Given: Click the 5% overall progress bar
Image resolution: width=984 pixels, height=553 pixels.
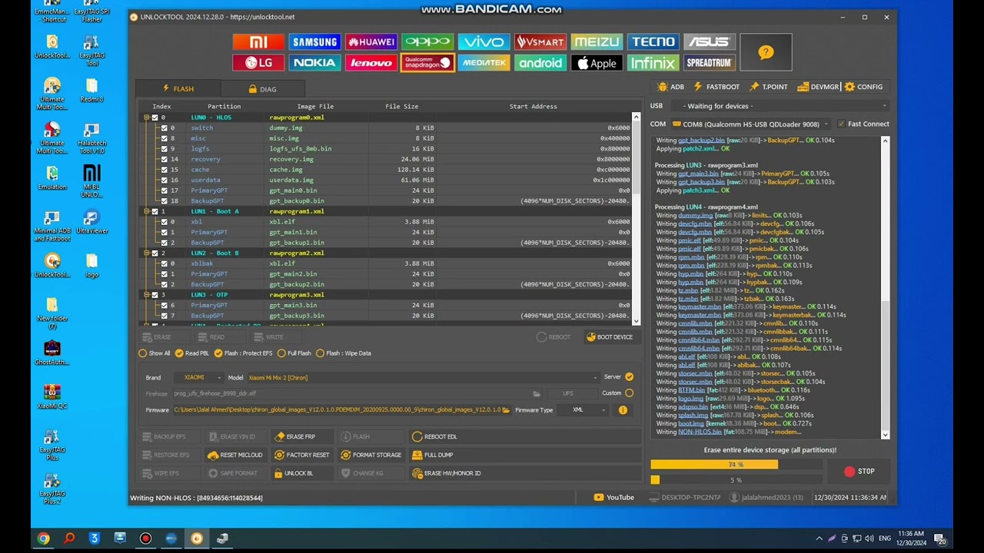Looking at the screenshot, I should coord(735,480).
